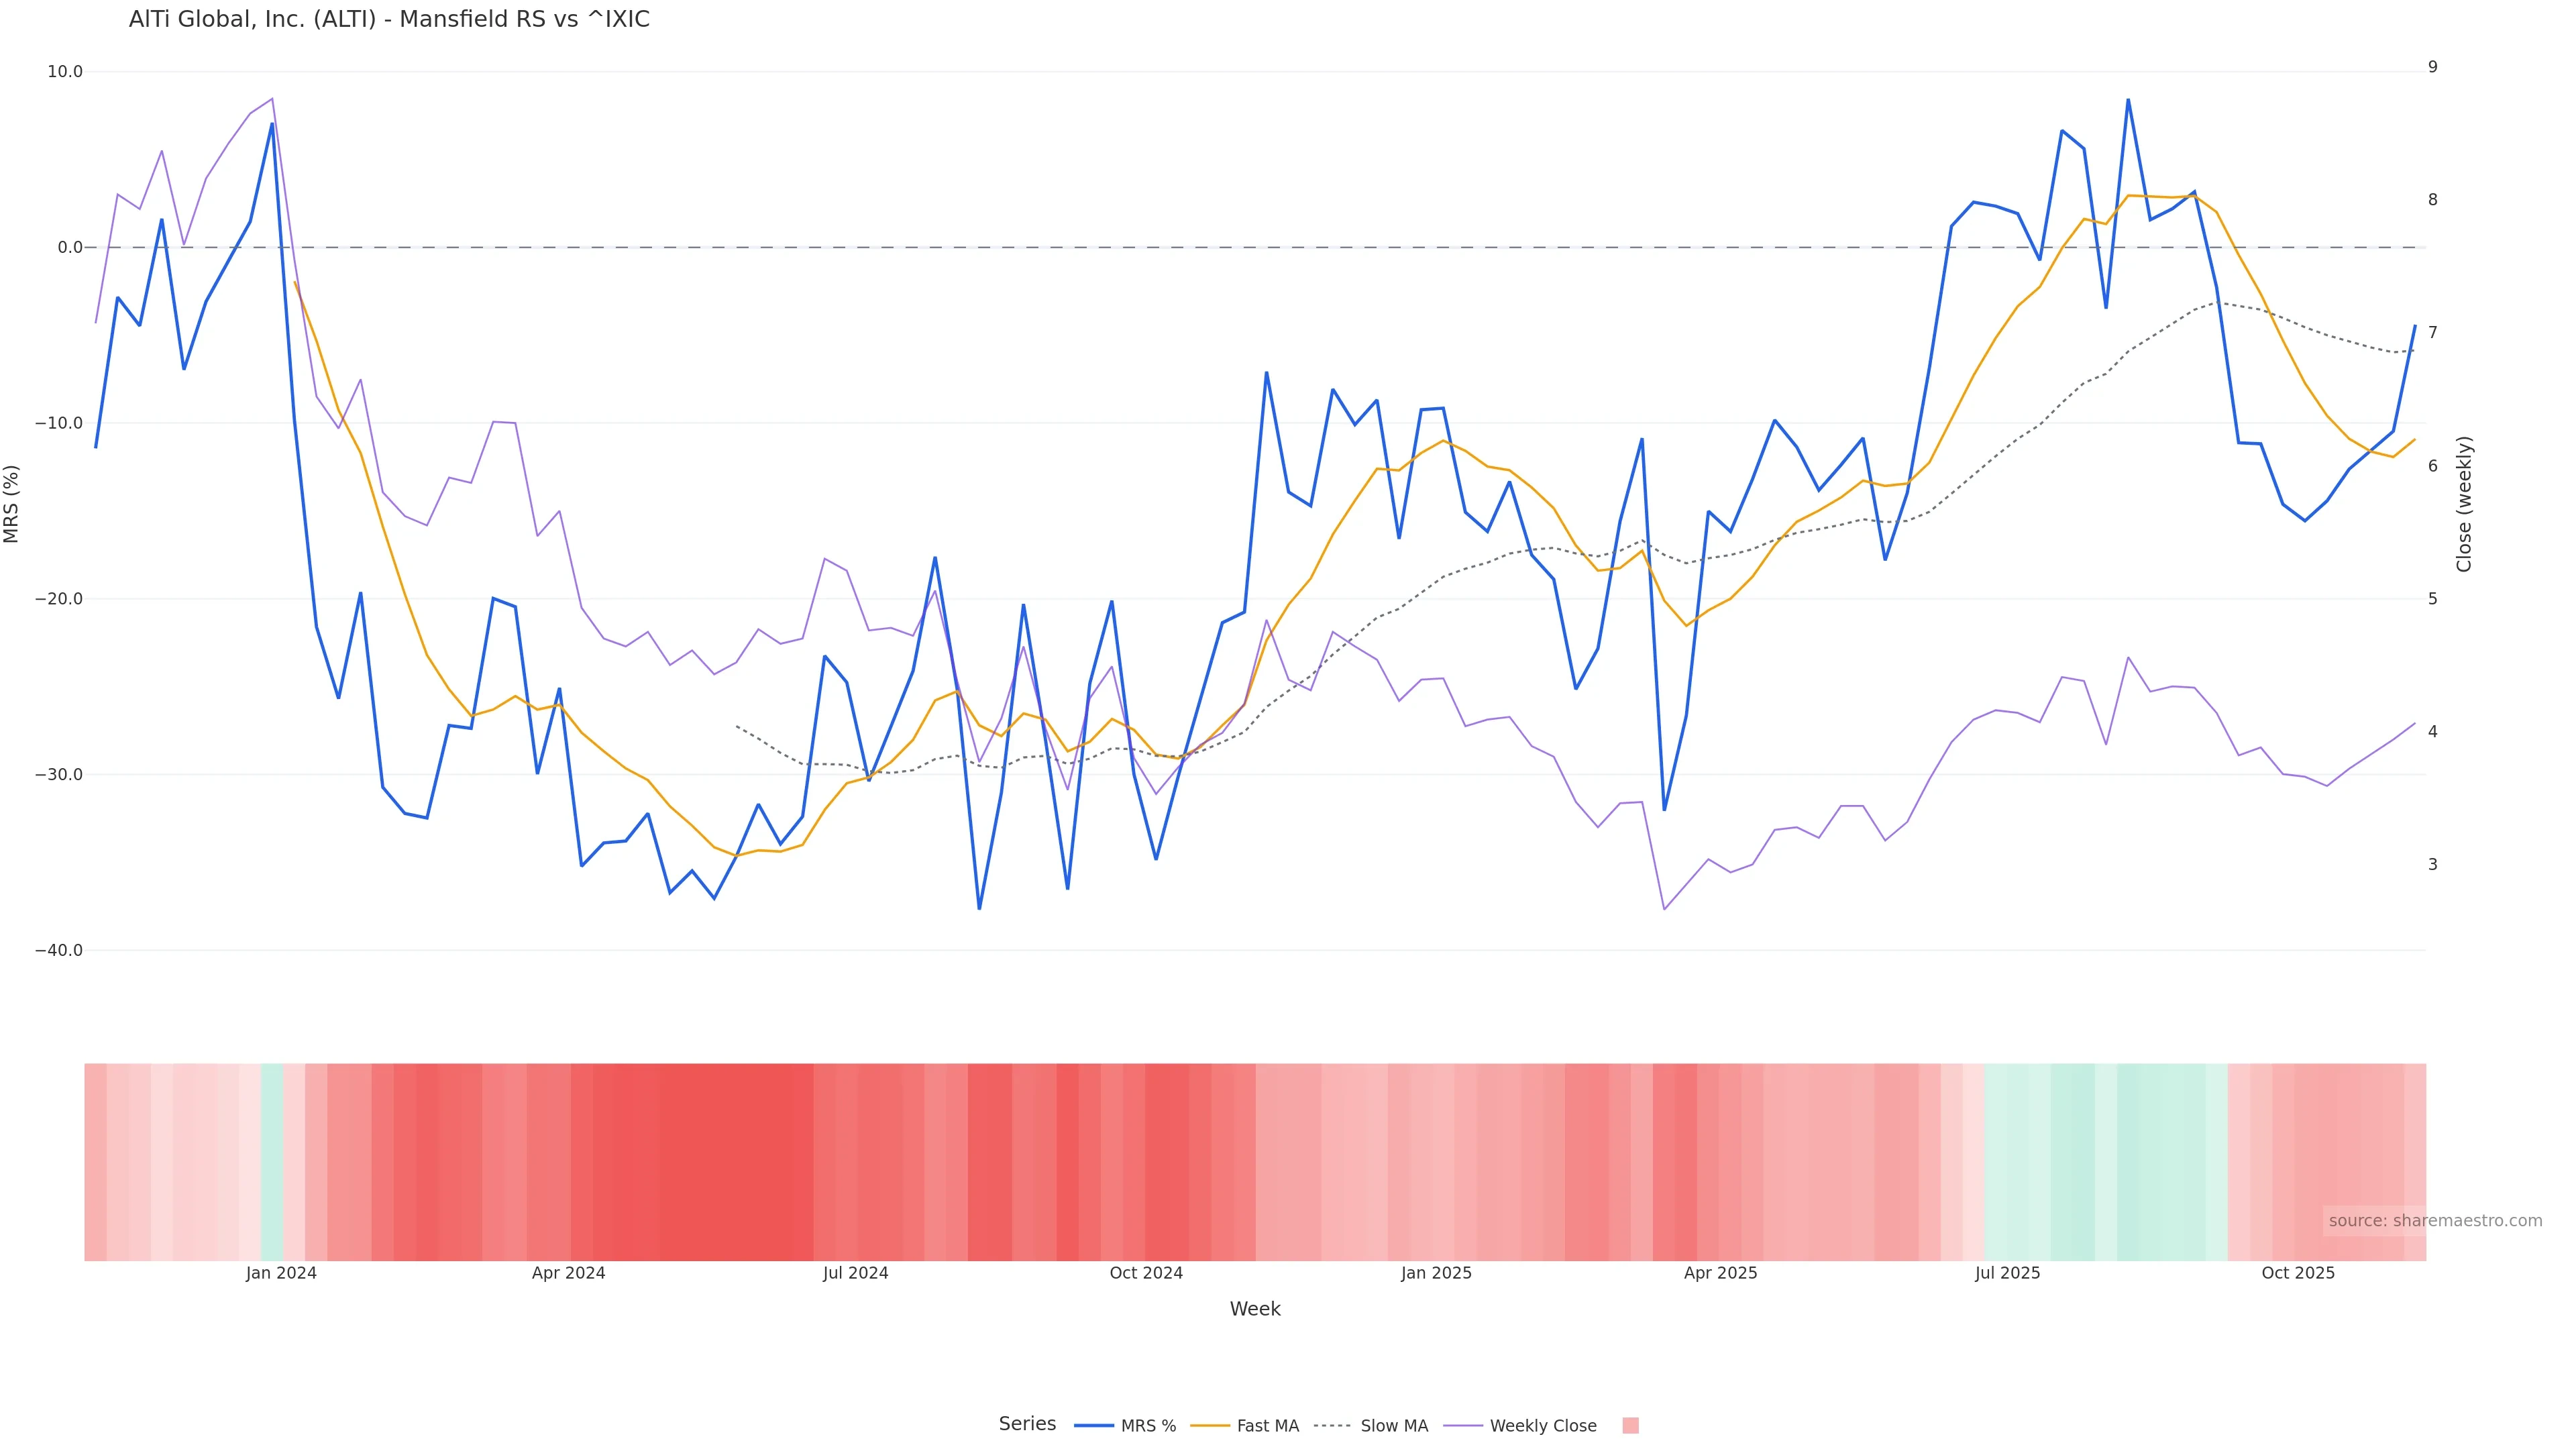2576x1449 pixels.
Task: Select the Week x-axis title
Action: click(x=1255, y=1309)
